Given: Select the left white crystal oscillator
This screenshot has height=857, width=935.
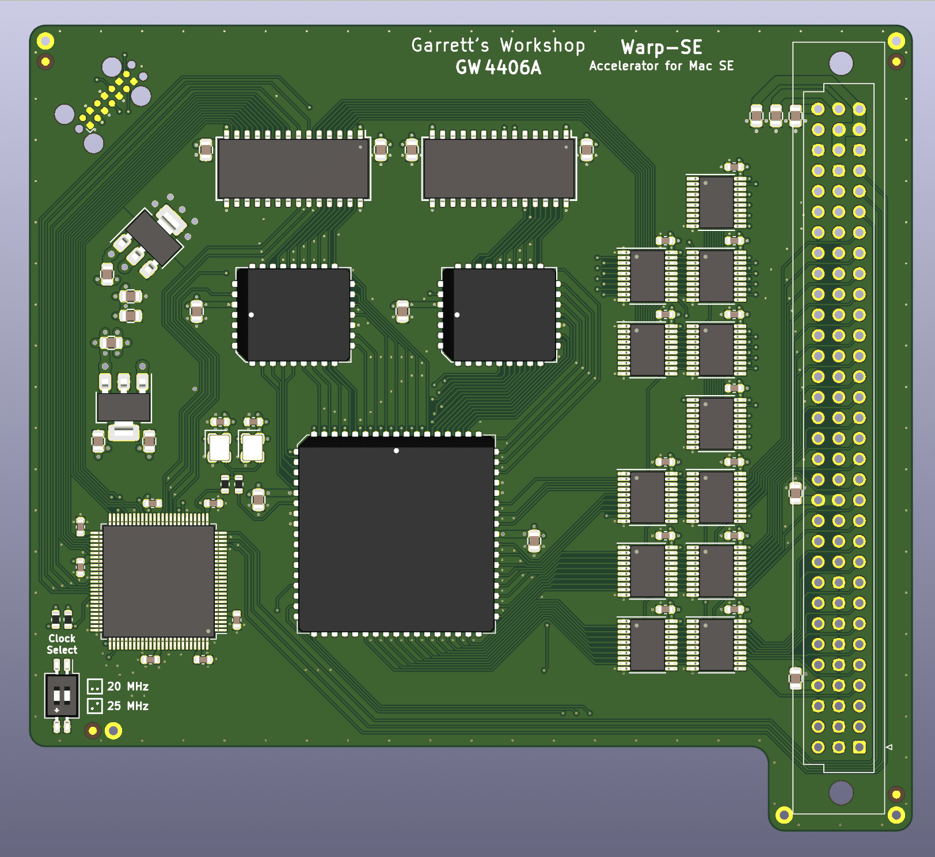Looking at the screenshot, I should 219,448.
